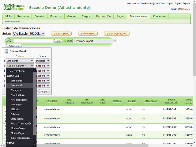This screenshot has width=196, height=147.
Task: Open the Mi Cuenta link
Action: click(184, 9)
